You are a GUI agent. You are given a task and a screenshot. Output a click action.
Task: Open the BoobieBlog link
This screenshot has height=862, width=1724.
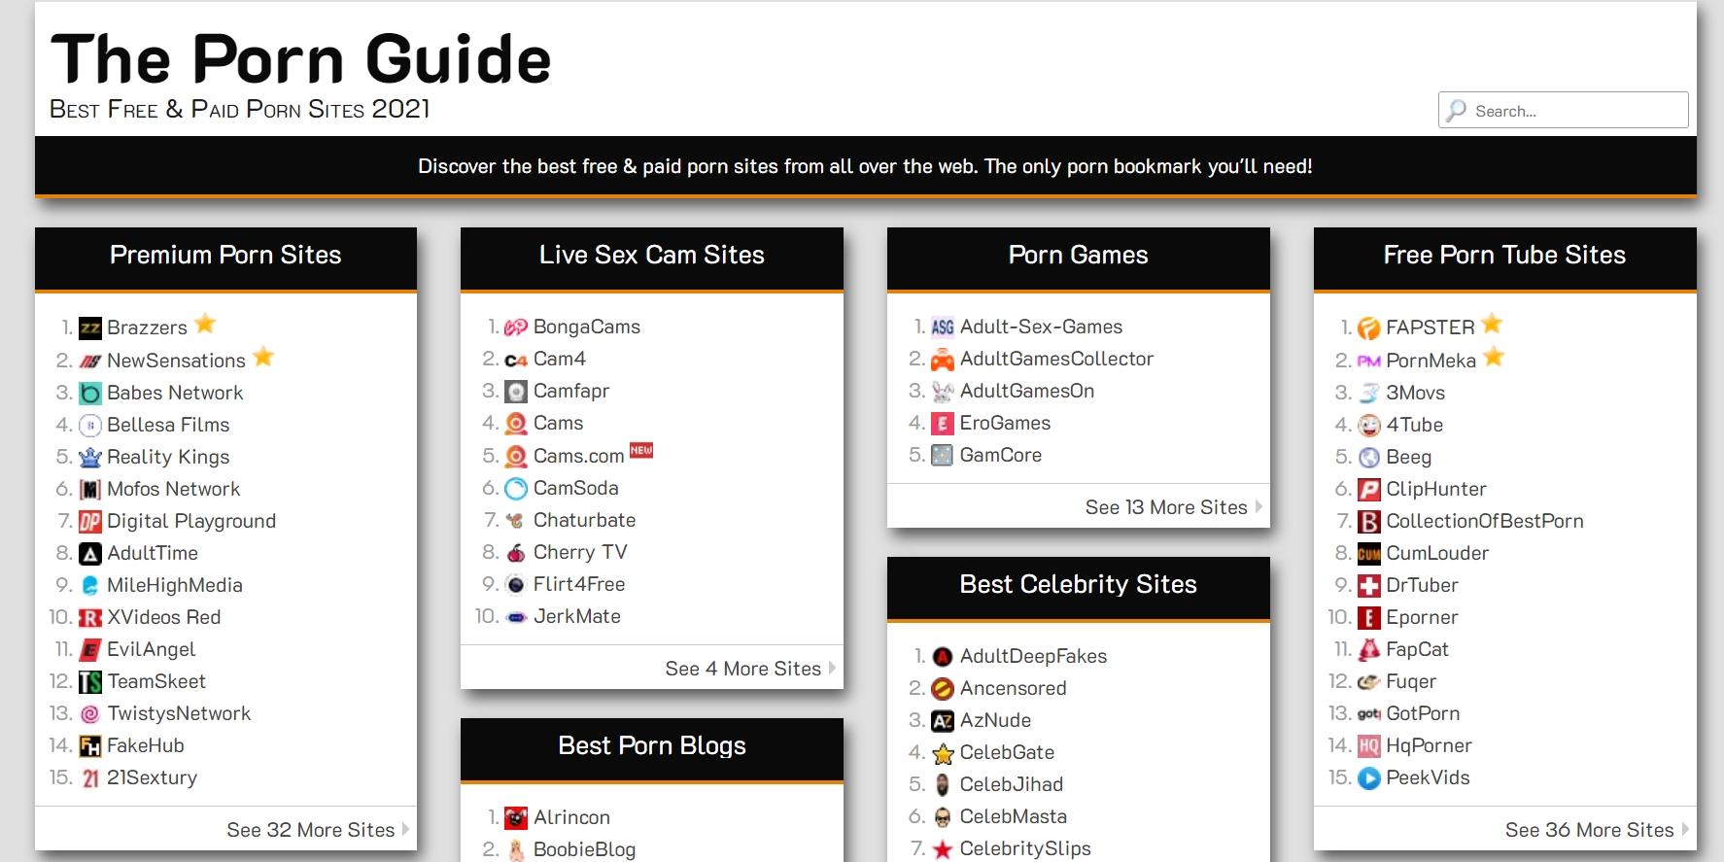pyautogui.click(x=584, y=849)
